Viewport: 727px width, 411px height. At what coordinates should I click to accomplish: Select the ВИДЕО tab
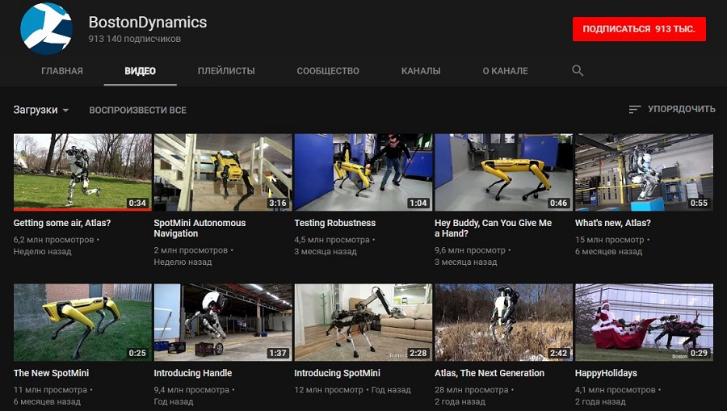pyautogui.click(x=140, y=71)
